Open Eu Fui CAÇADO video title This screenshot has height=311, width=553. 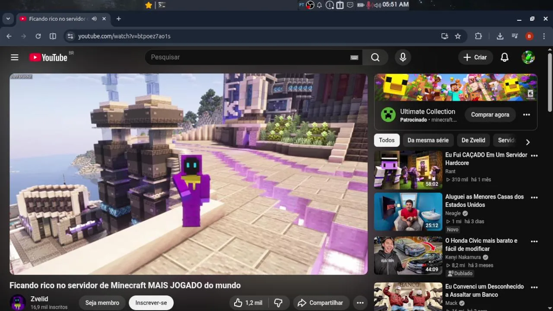tap(486, 159)
